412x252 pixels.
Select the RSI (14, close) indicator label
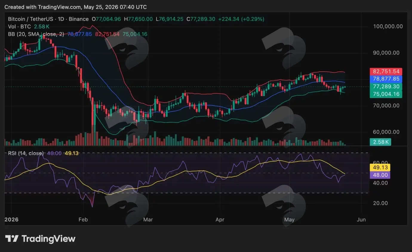(26, 153)
